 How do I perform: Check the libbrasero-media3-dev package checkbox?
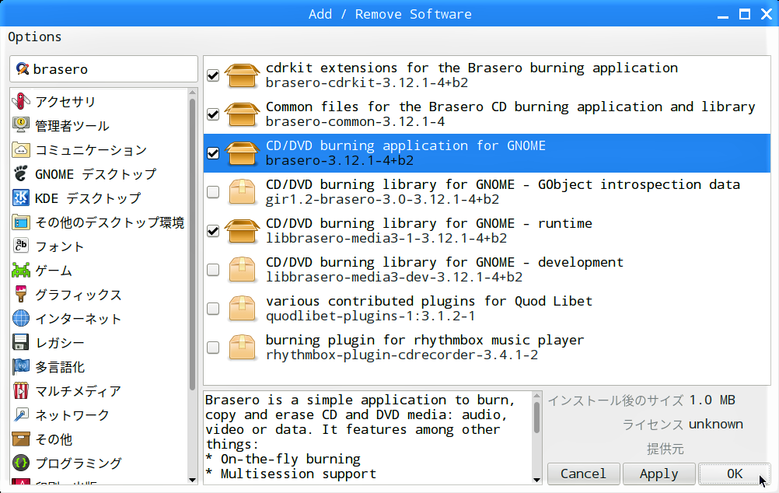click(x=213, y=270)
